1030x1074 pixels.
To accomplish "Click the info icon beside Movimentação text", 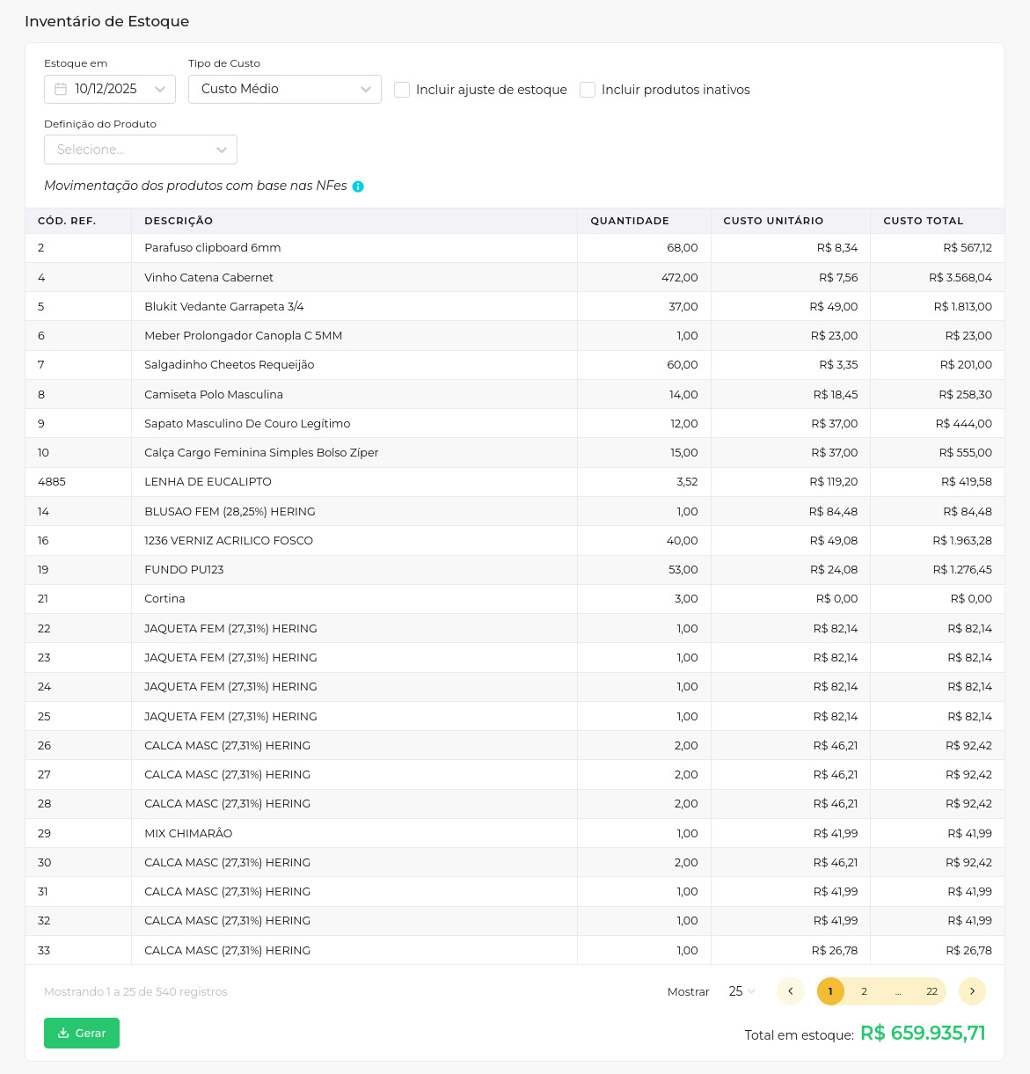I will click(358, 186).
